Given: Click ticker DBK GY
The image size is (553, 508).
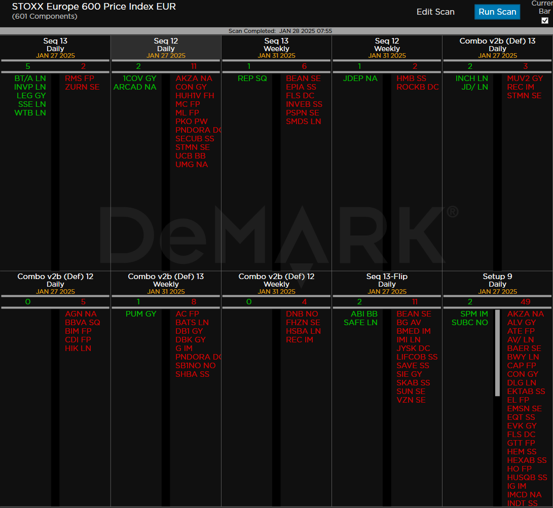Looking at the screenshot, I should coord(191,340).
